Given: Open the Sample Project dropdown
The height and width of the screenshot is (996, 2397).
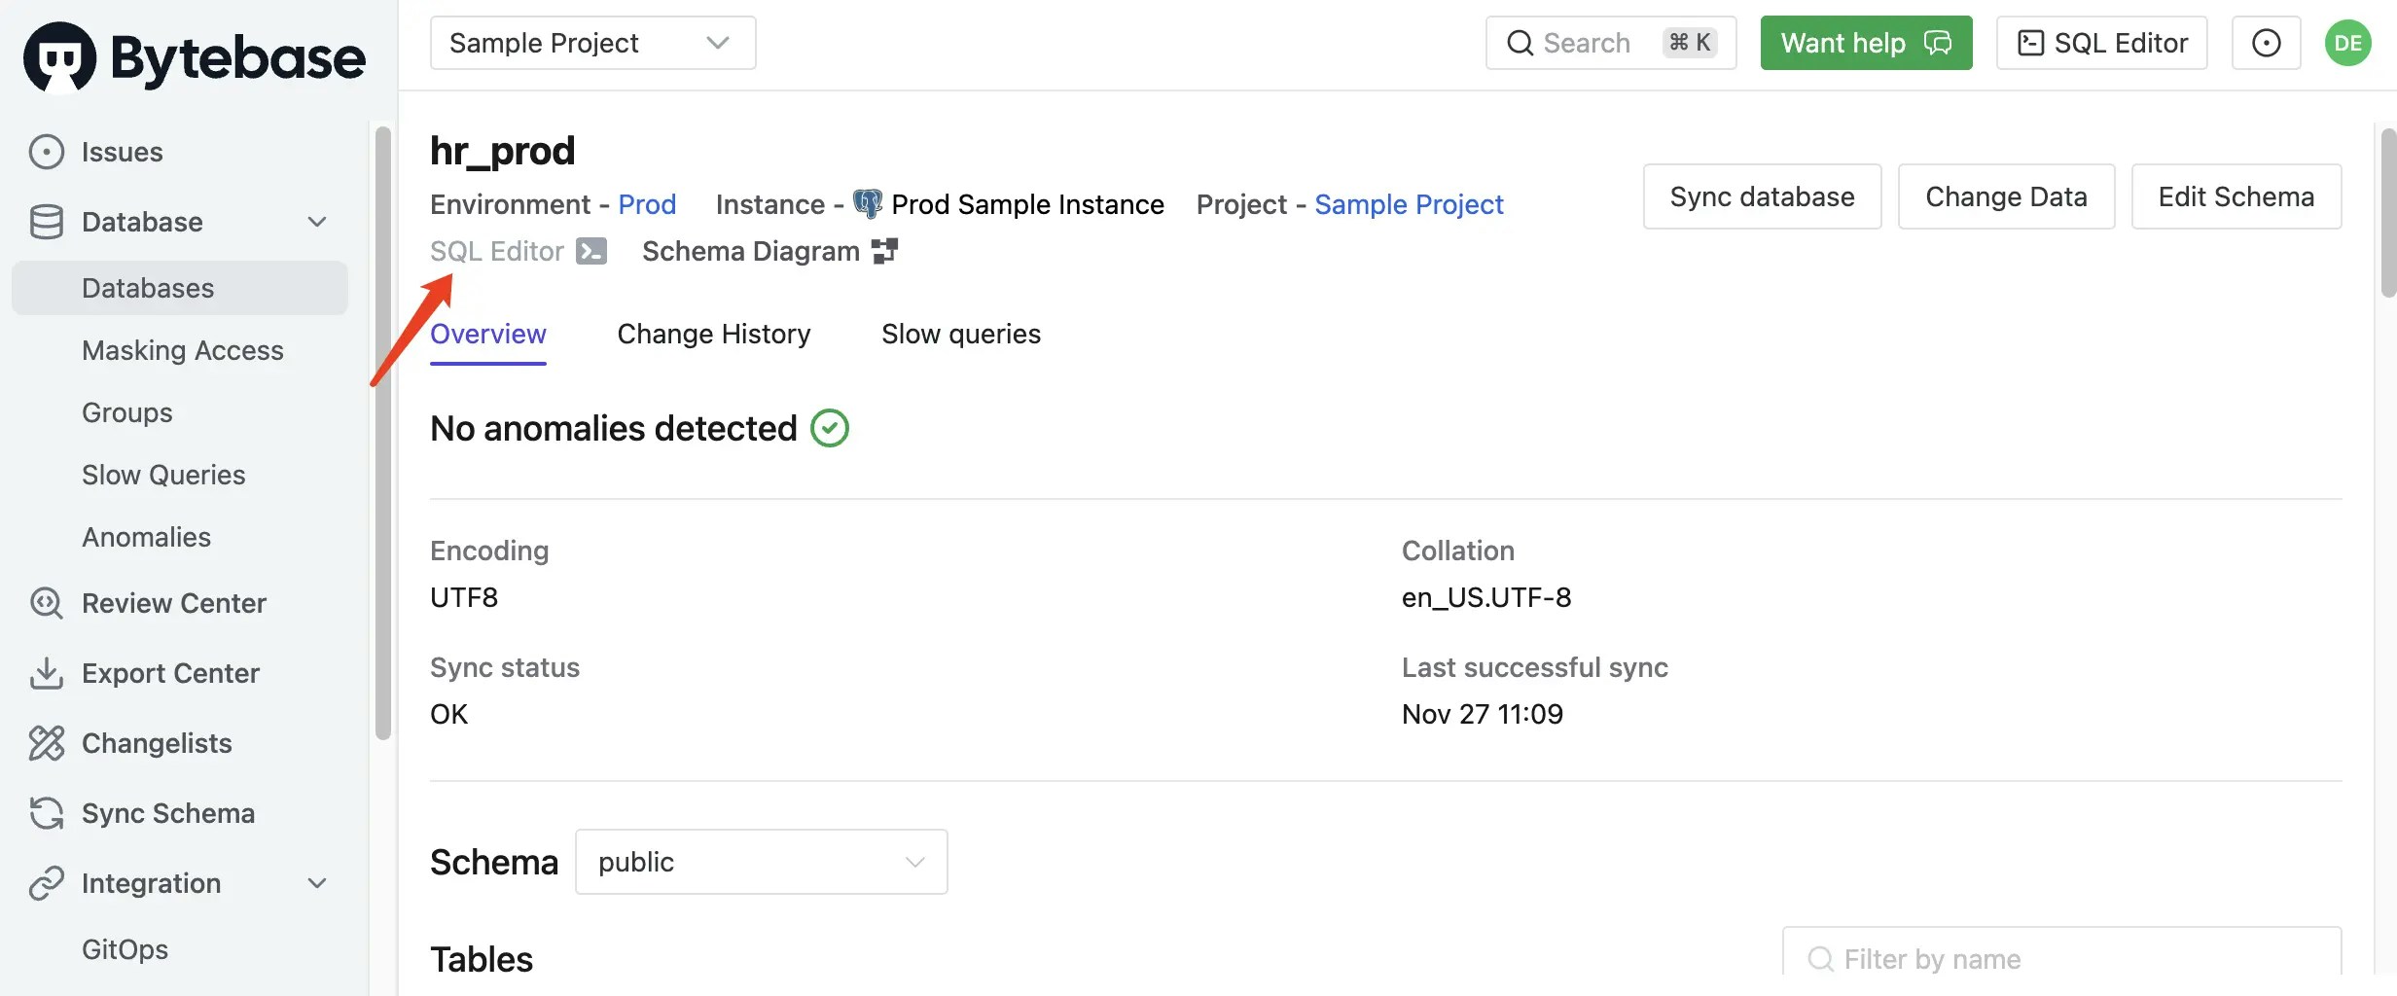Looking at the screenshot, I should tap(592, 43).
